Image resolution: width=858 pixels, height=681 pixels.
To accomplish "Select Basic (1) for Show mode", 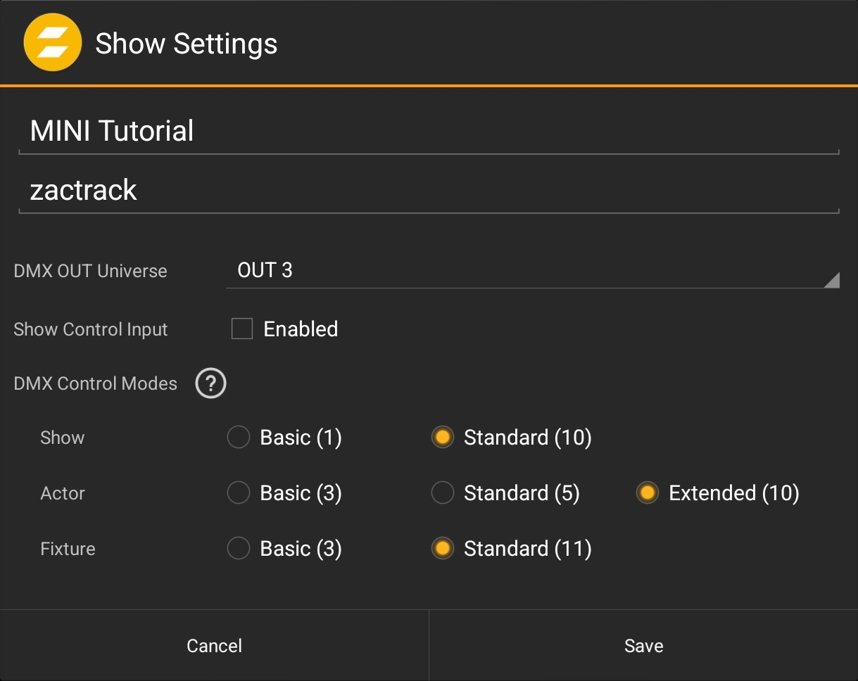I will click(x=238, y=437).
